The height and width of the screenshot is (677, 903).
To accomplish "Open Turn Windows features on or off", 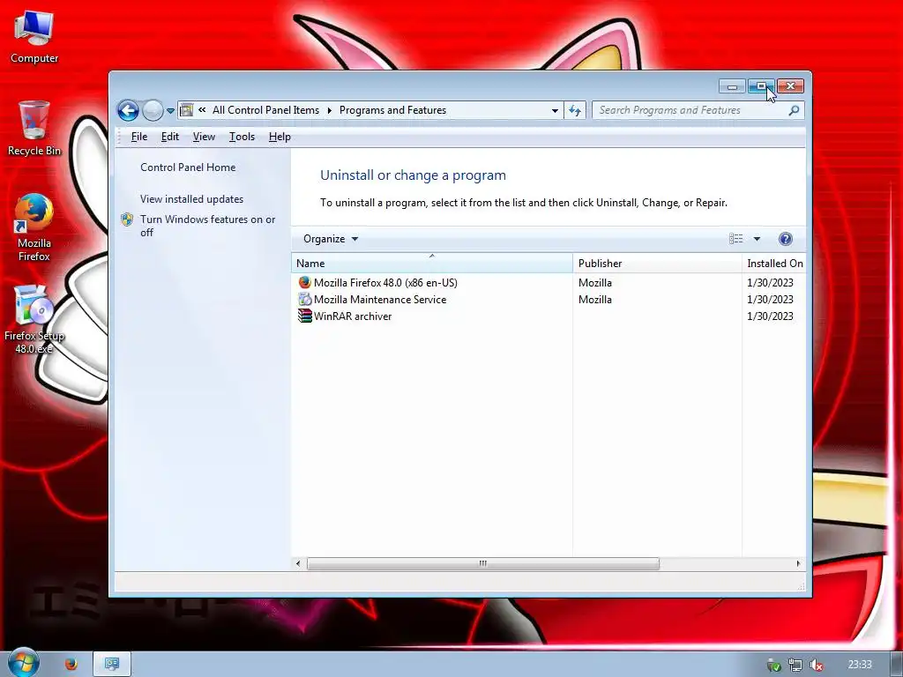I will (208, 226).
